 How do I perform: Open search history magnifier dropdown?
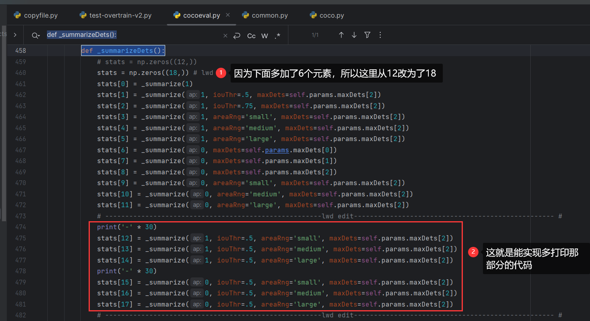36,35
